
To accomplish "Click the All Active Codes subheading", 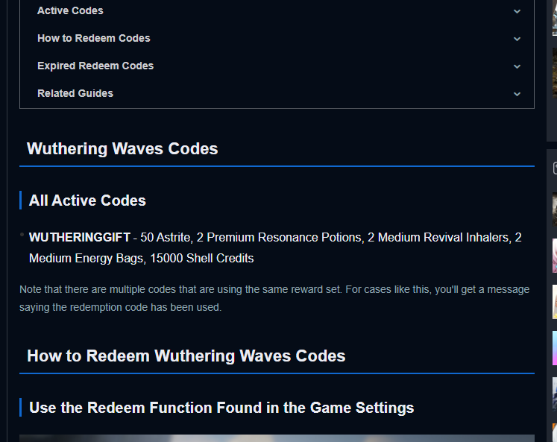I will (87, 201).
